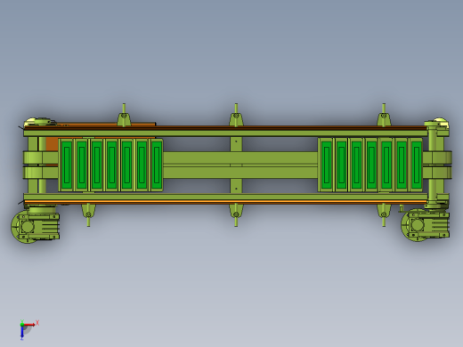
Task: Pick the top middle mounting bracket
Action: pos(236,115)
